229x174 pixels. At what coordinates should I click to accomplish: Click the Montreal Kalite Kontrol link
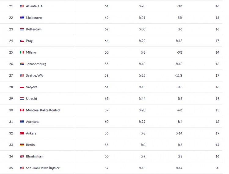pos(43,110)
